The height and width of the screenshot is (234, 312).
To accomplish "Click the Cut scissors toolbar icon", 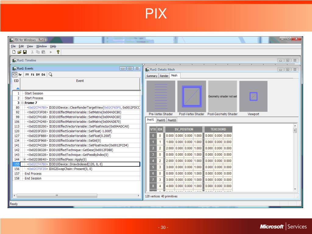I will tap(32, 52).
